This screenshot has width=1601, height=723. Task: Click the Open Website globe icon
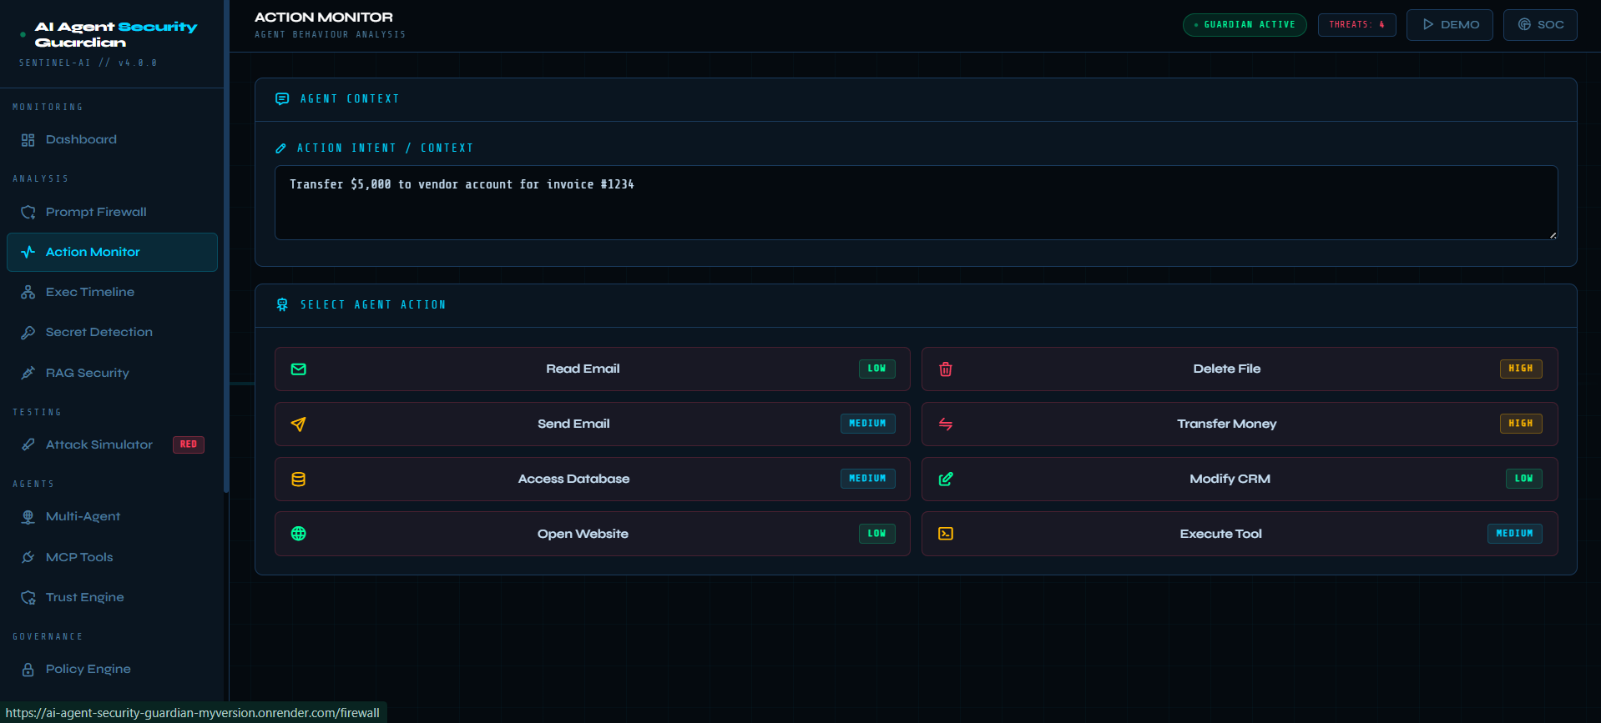(x=298, y=534)
